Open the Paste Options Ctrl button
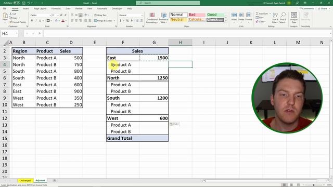 pos(174,124)
